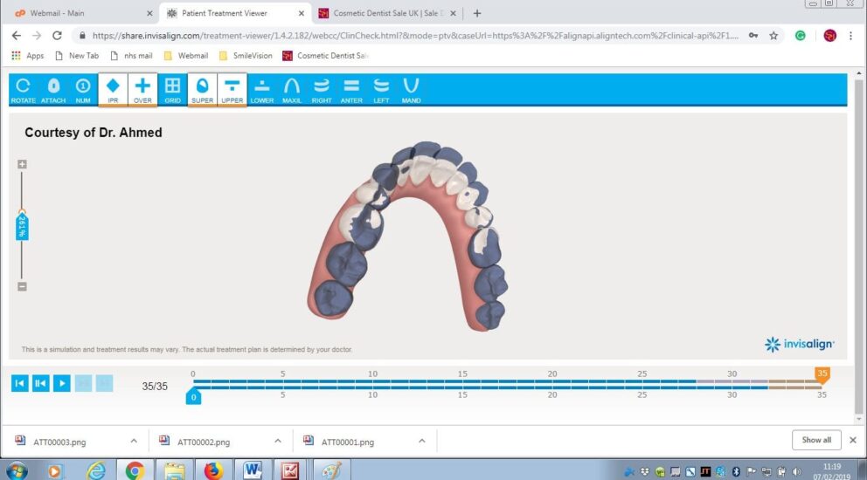Expand options for ATT00002.png download
This screenshot has width=867, height=480.
(x=278, y=441)
